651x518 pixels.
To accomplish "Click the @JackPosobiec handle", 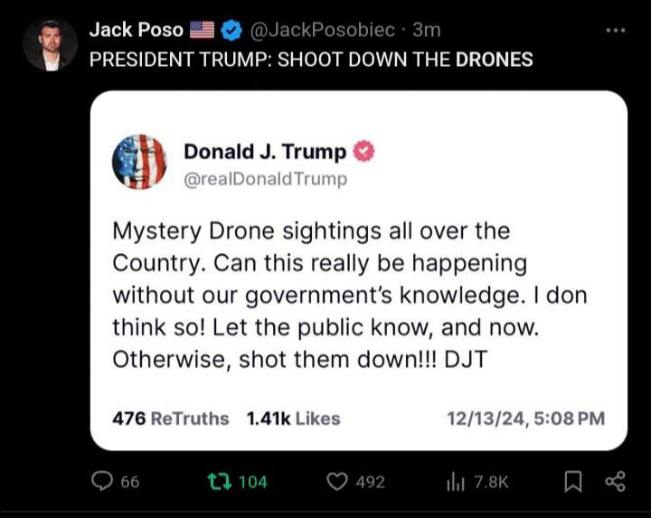I will click(322, 30).
